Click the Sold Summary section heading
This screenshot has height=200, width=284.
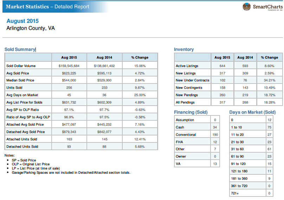(x=20, y=49)
